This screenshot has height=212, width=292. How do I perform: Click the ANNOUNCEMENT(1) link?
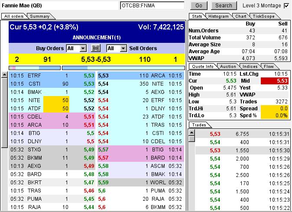pyautogui.click(x=97, y=38)
